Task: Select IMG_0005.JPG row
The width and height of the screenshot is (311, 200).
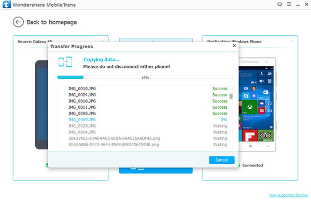Action: click(145, 113)
